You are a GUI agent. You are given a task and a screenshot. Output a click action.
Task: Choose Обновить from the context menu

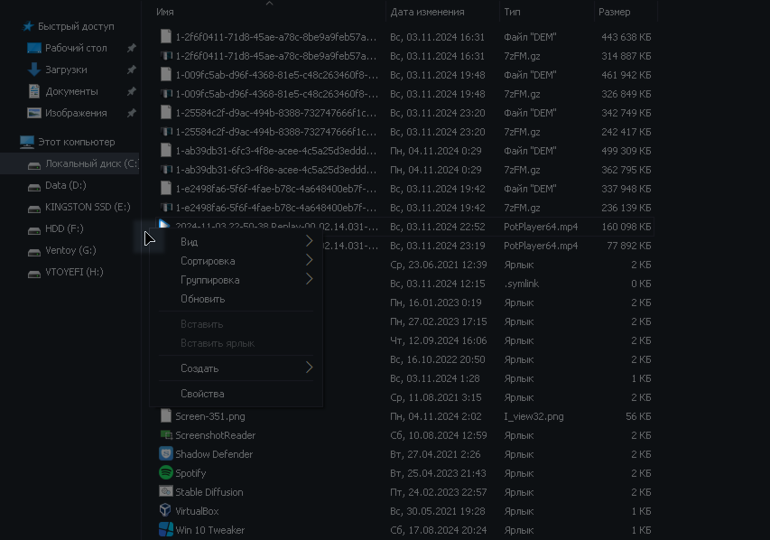[x=203, y=299]
